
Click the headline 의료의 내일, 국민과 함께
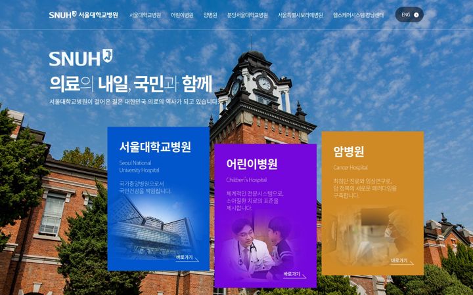[x=131, y=84]
